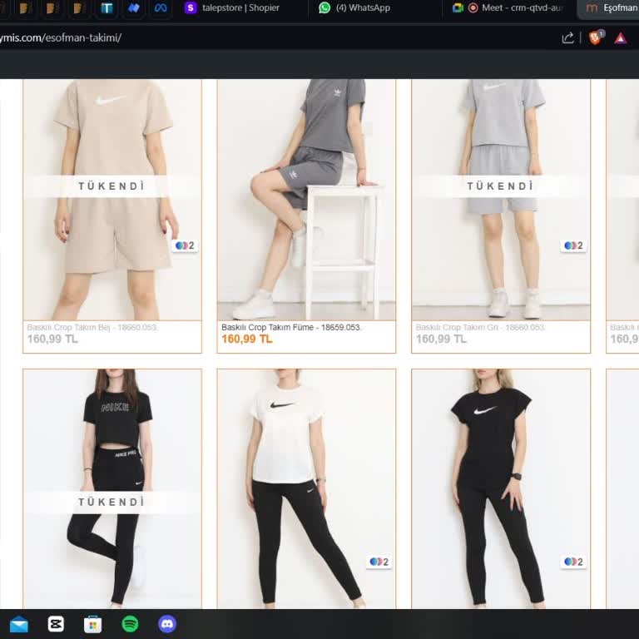Open Spotify from the taskbar
Screen dimensions: 639x639
[x=130, y=624]
